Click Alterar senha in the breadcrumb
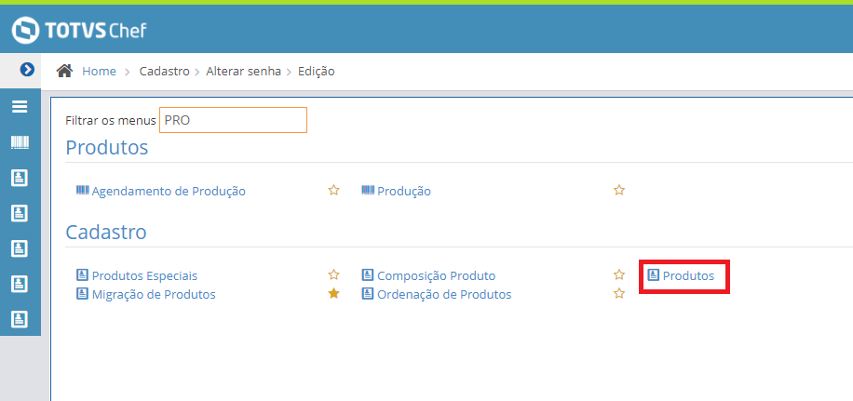 tap(244, 72)
